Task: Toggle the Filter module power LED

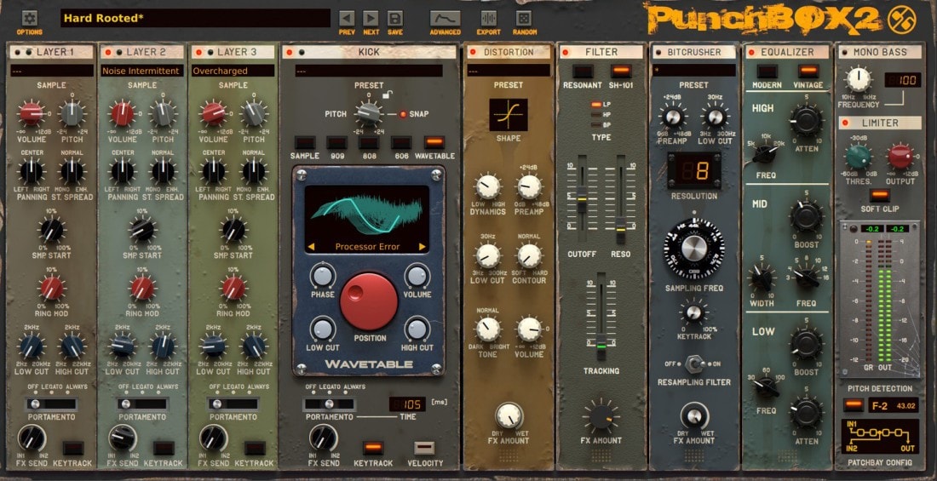Action: 566,53
